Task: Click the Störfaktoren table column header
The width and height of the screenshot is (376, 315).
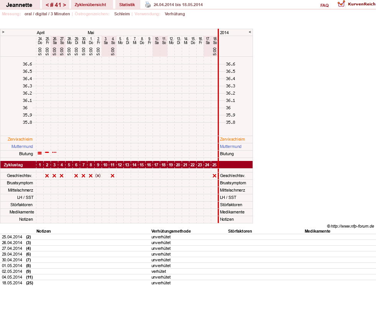Action: click(240, 231)
